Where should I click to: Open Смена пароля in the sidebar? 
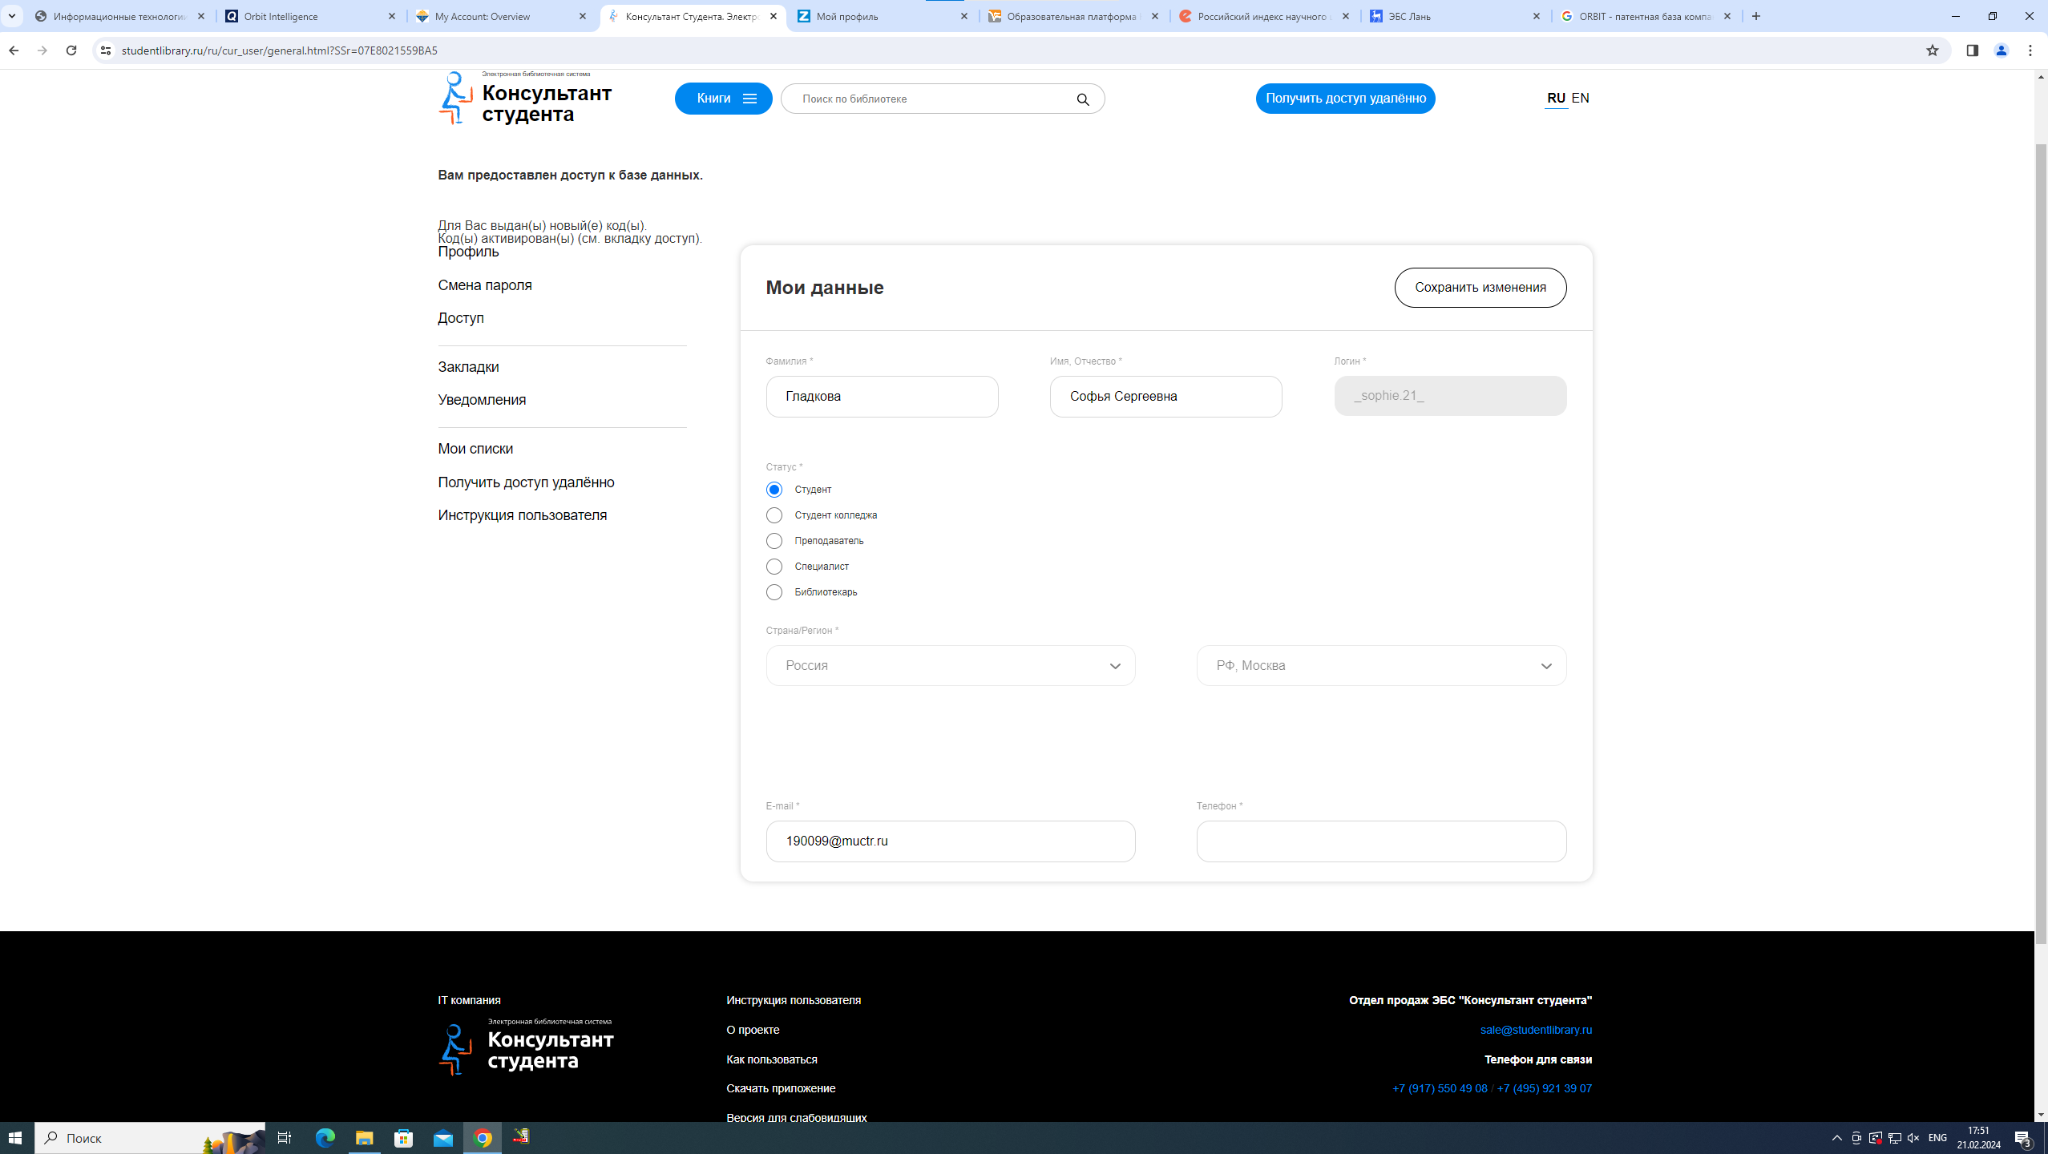tap(485, 285)
